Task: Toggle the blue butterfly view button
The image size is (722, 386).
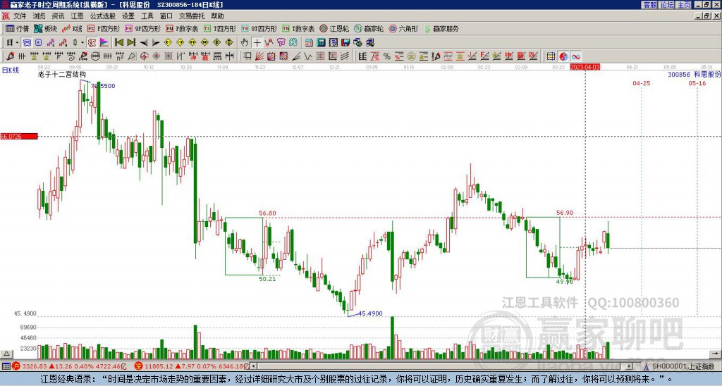Action: [27, 42]
